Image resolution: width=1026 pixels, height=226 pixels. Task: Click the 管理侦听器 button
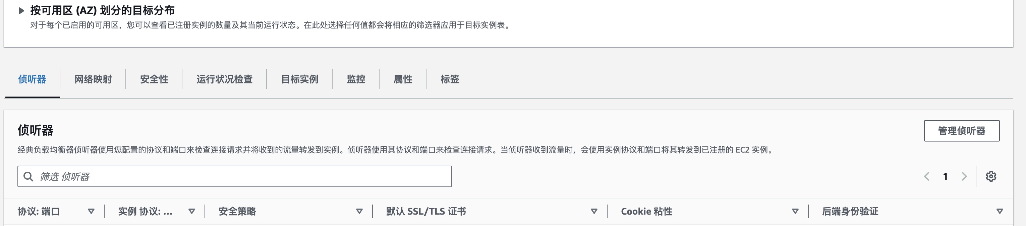962,131
